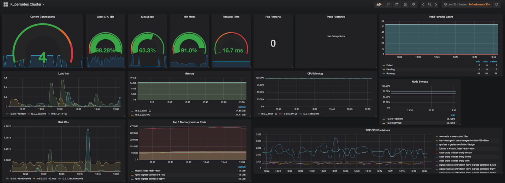Click the Request Time gauge value 16.7 ms
505x183 pixels.
pos(233,50)
